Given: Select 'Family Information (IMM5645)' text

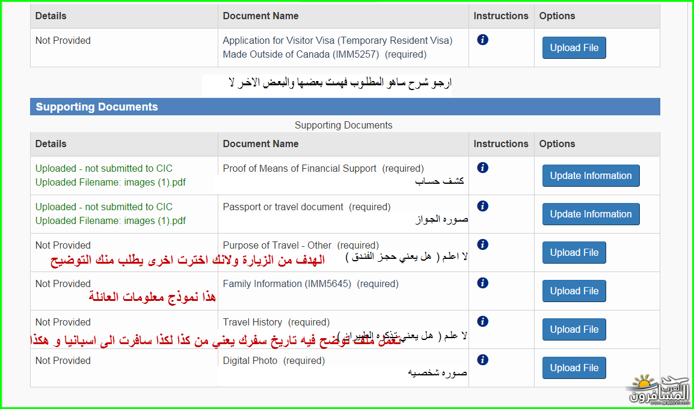Looking at the screenshot, I should (287, 284).
